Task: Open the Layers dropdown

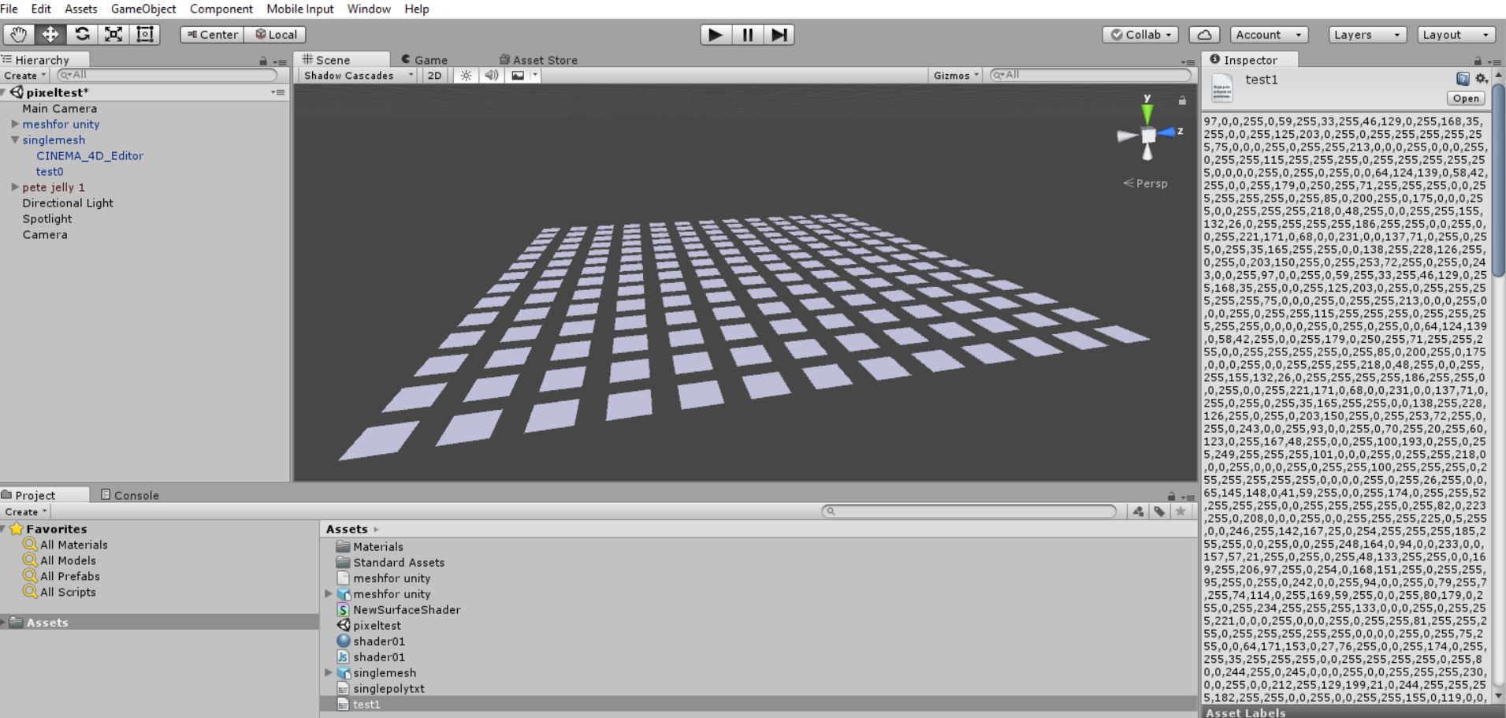Action: click(x=1367, y=35)
